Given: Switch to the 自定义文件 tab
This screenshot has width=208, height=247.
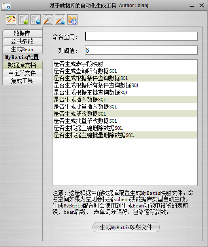Looking at the screenshot, I should coord(23,73).
